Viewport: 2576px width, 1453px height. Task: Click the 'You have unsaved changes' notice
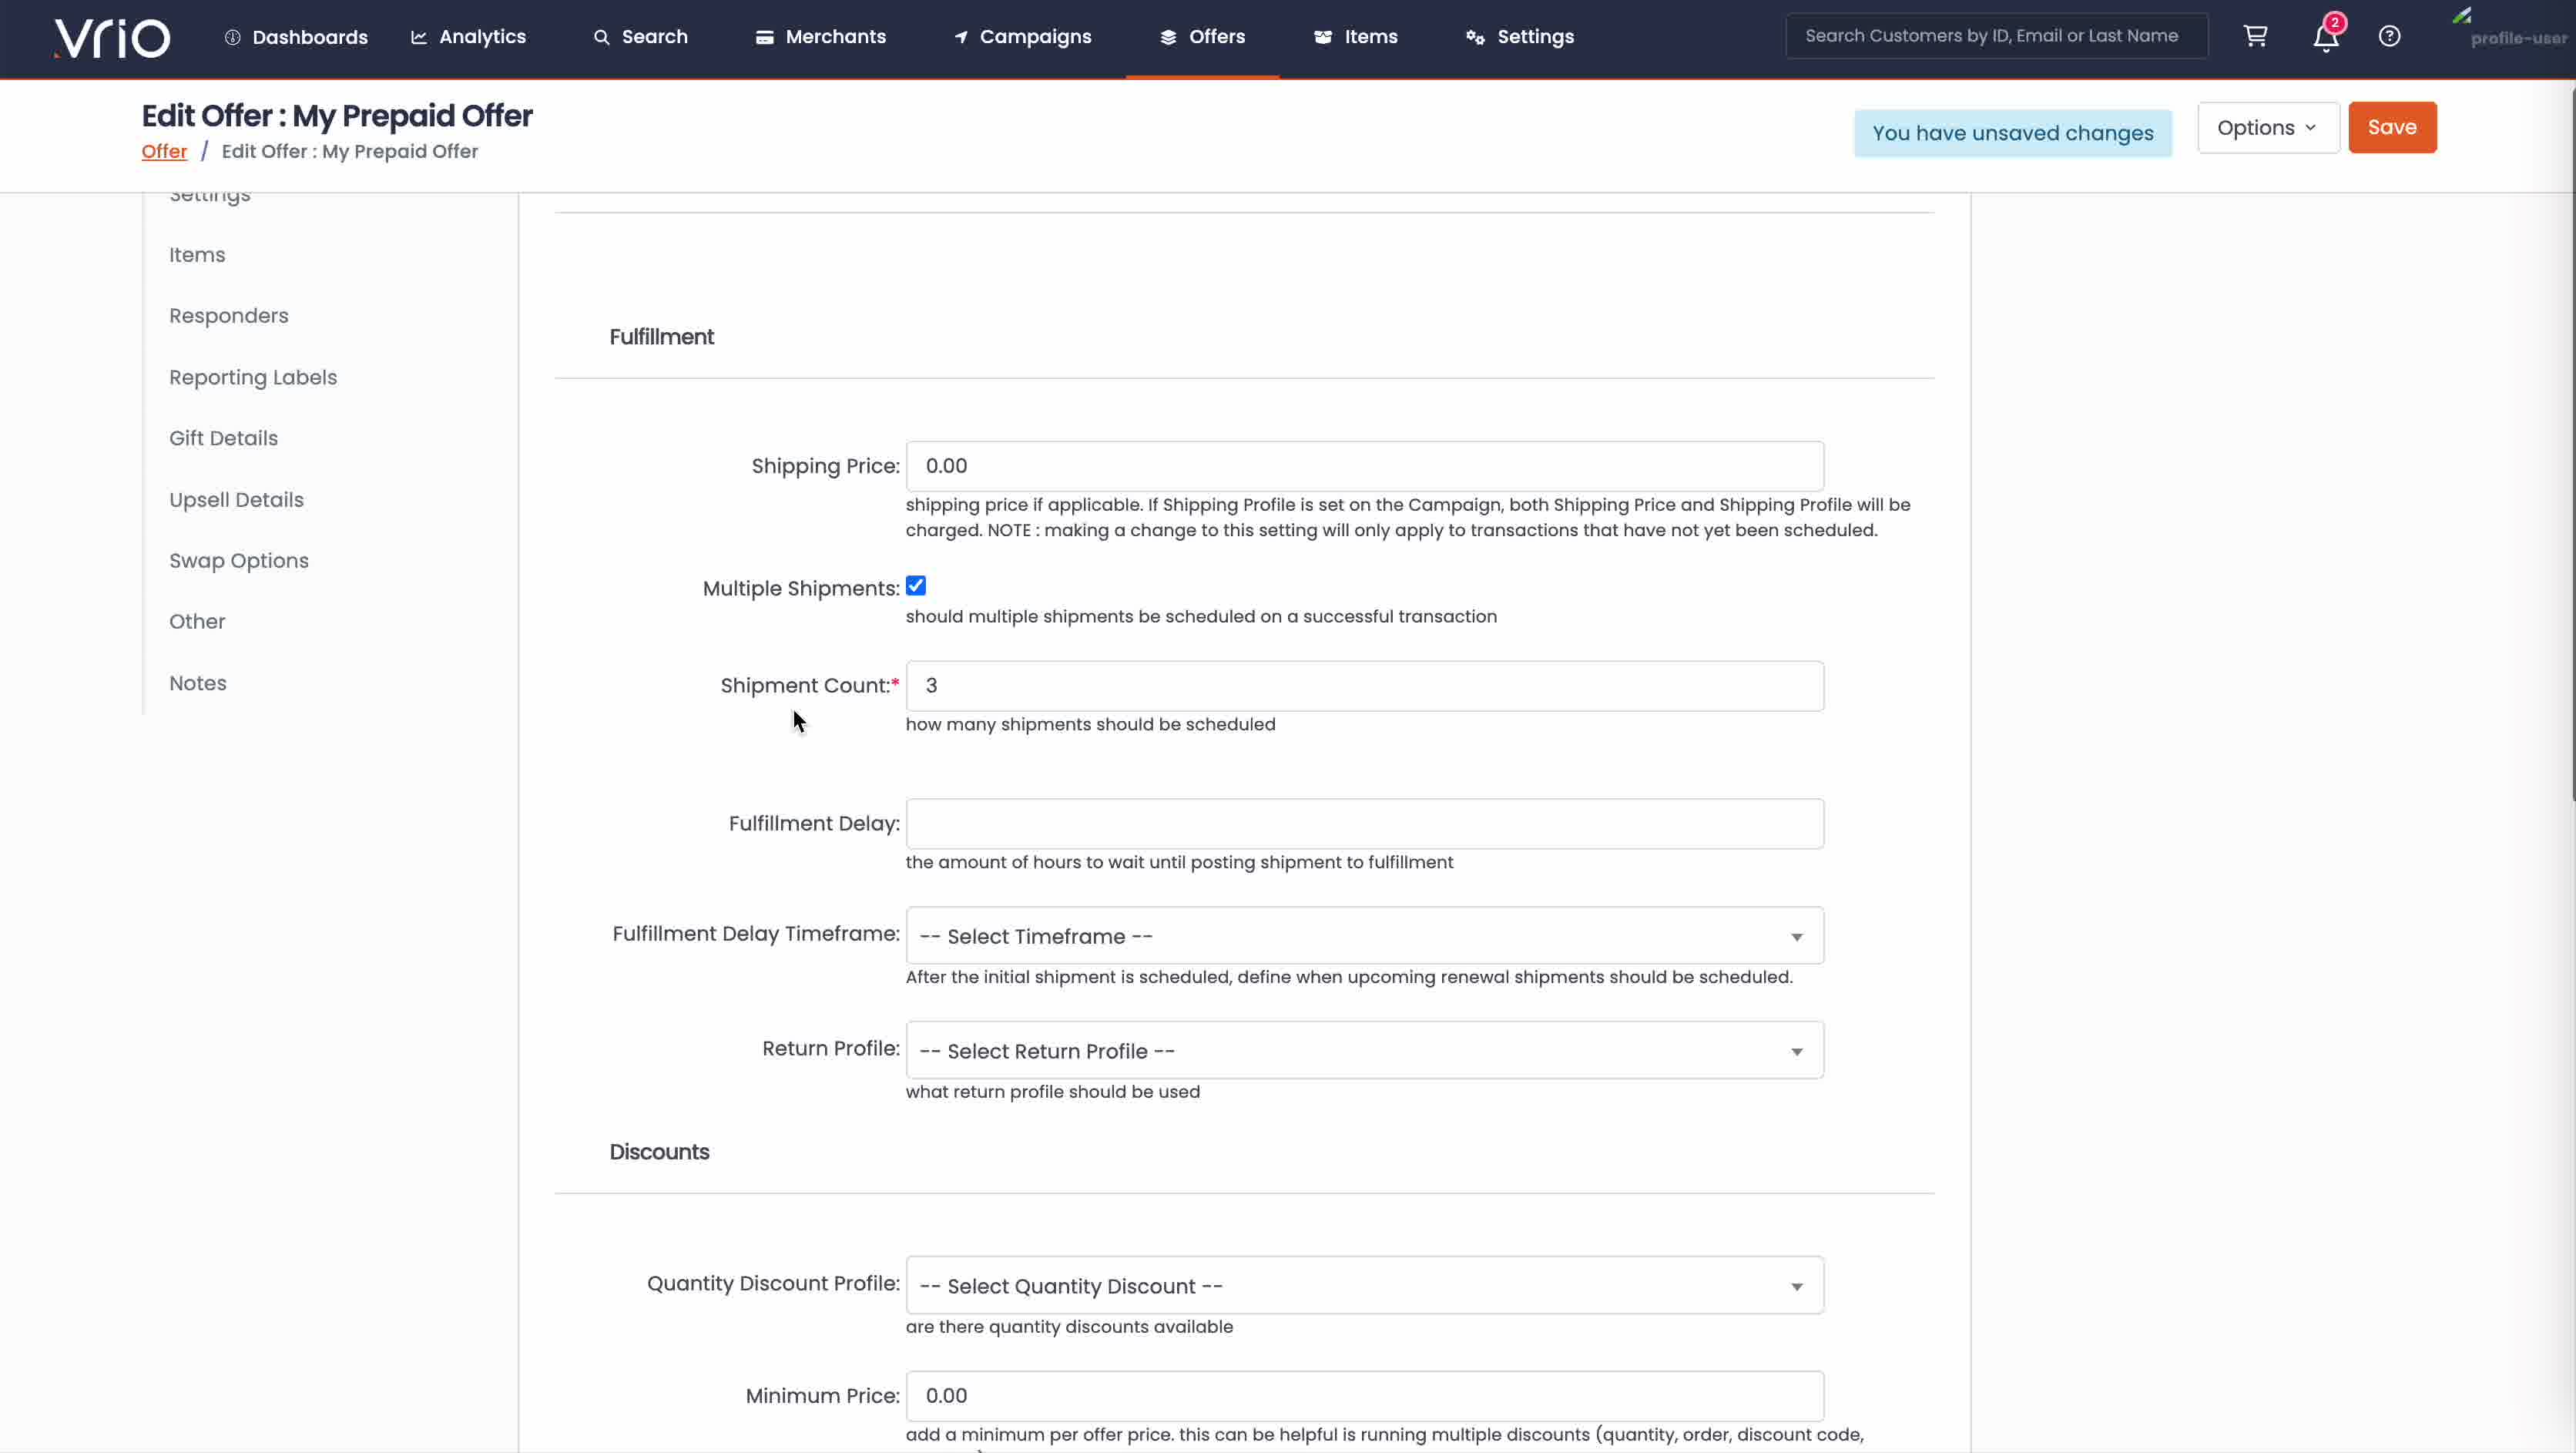(x=2012, y=133)
